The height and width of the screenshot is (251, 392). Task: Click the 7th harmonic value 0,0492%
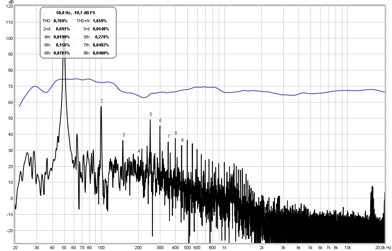[101, 45]
